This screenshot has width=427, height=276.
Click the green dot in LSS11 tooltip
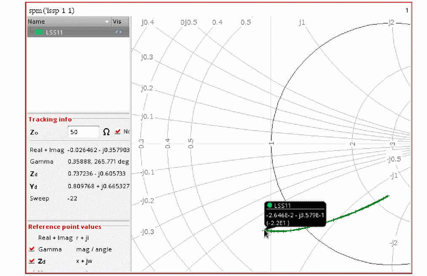[x=270, y=205]
